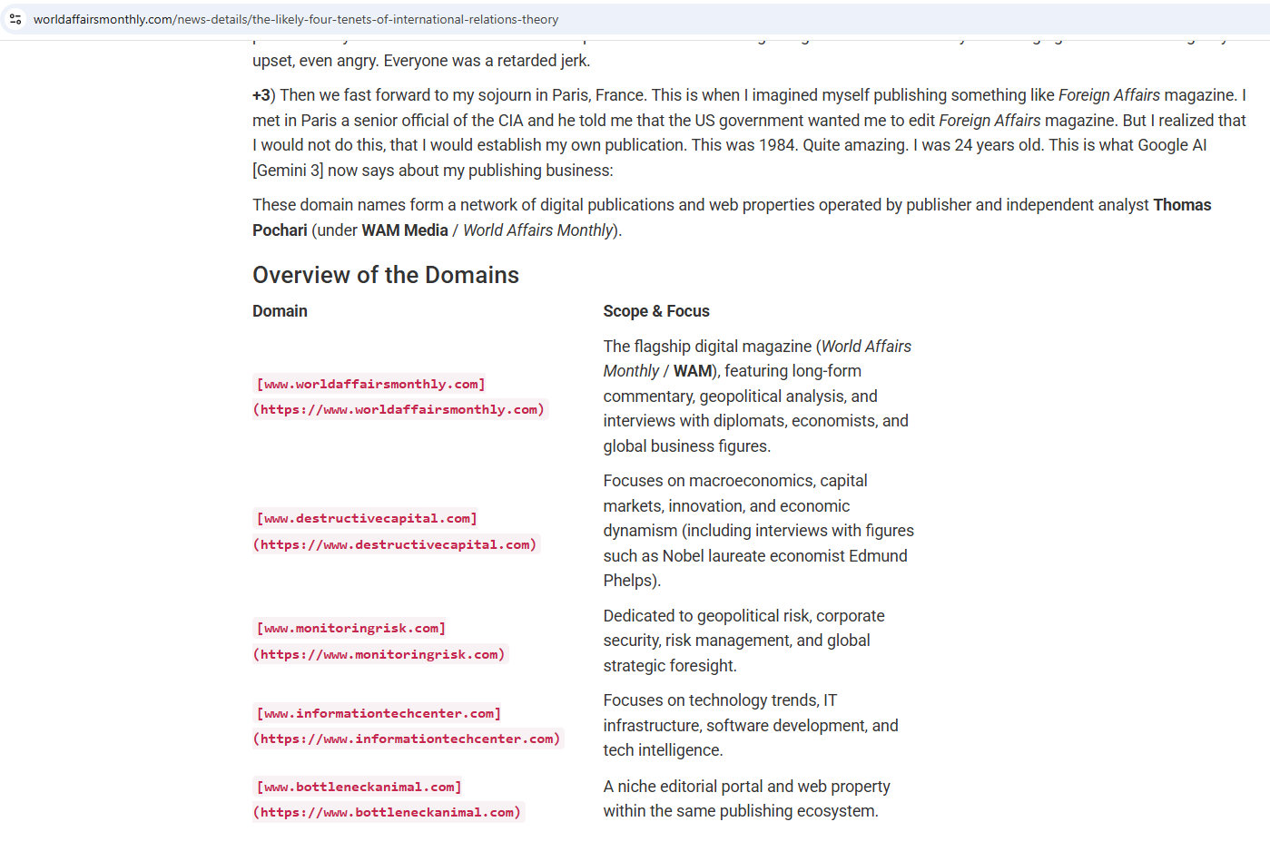Click the [www.informationtechcenter.com] domain text
This screenshot has height=861, width=1270.
tap(379, 713)
